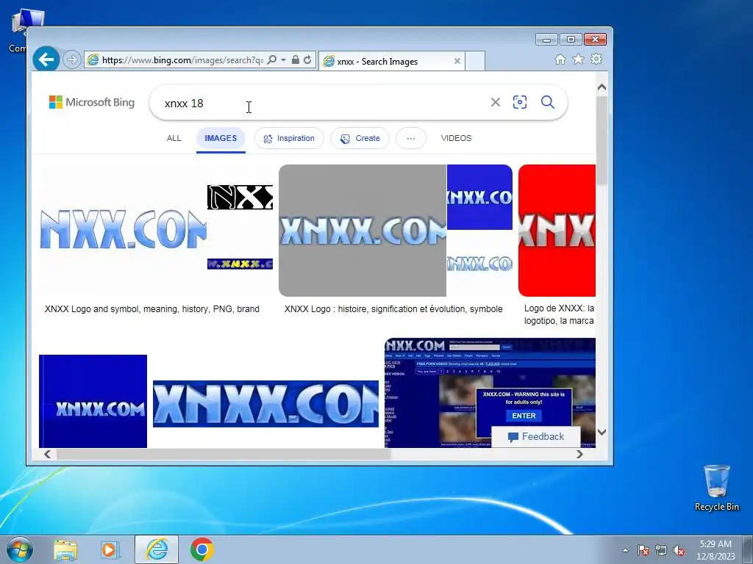Open the Internet Explorer Tools gear
Image resolution: width=753 pixels, height=564 pixels.
(x=596, y=59)
